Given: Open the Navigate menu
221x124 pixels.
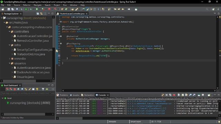Looking at the screenshot, I should click(x=38, y=5).
